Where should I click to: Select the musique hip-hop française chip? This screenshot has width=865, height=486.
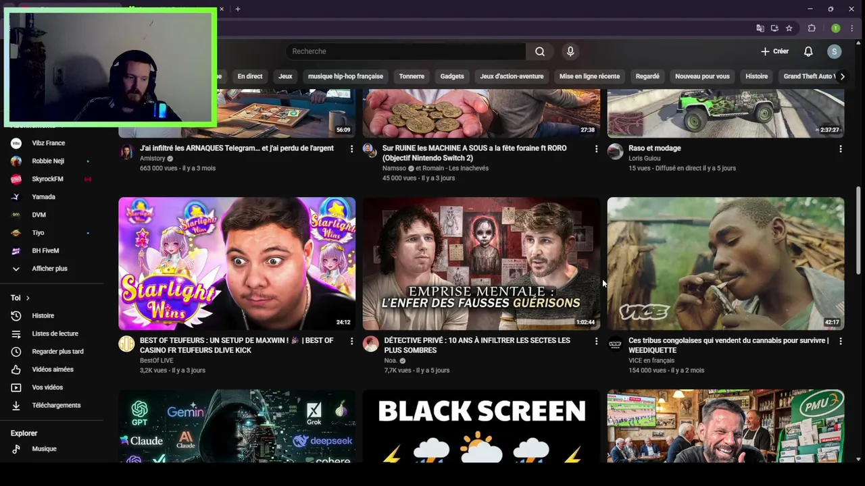[x=345, y=76]
